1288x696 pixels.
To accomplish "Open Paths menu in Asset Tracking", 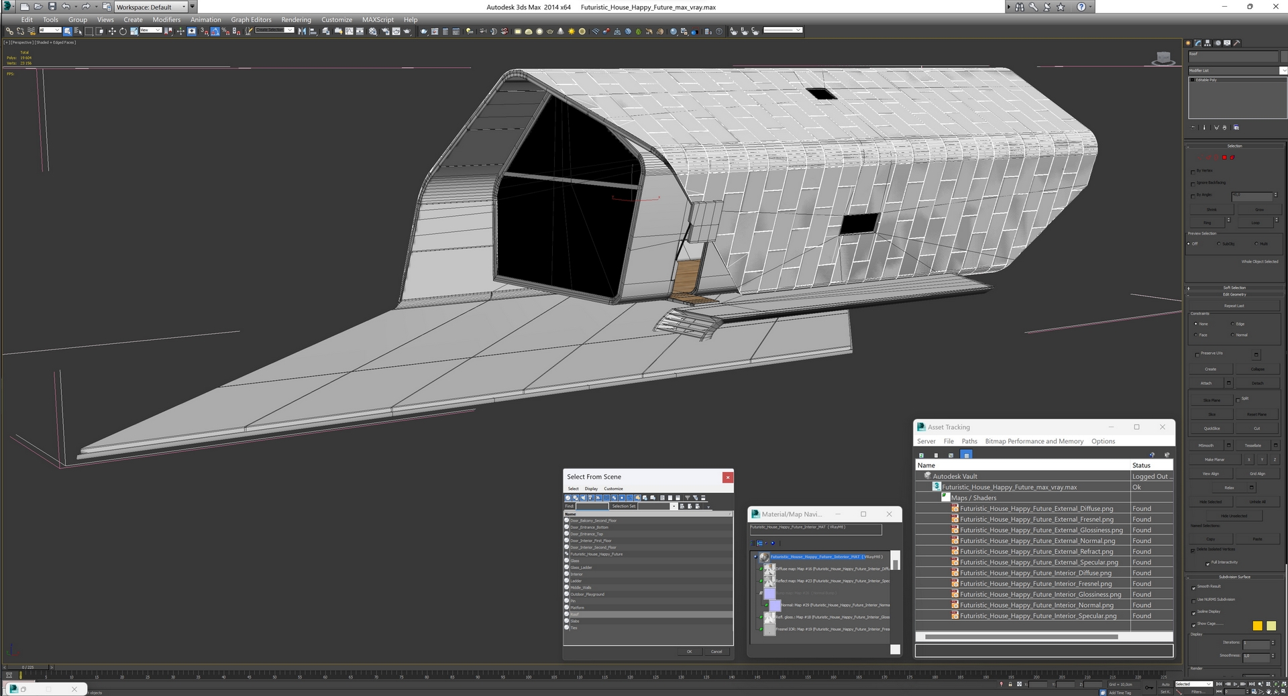I will tap(969, 441).
